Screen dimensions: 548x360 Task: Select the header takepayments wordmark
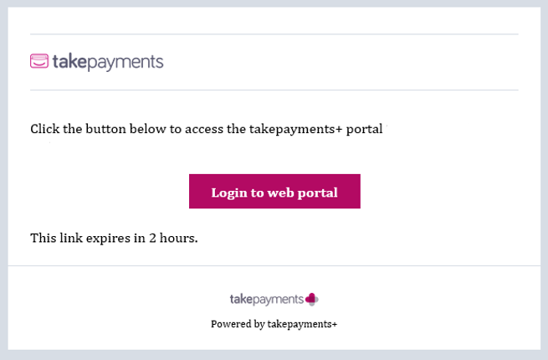(x=108, y=62)
